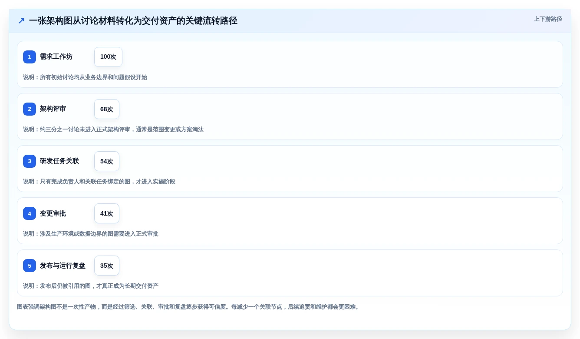This screenshot has height=339, width=580.
Task: Click the note about 业务边界和问题假设
Action: (85, 77)
